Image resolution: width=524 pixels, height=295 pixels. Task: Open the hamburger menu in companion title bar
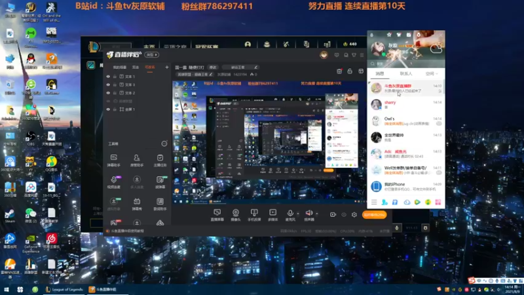pyautogui.click(x=362, y=55)
